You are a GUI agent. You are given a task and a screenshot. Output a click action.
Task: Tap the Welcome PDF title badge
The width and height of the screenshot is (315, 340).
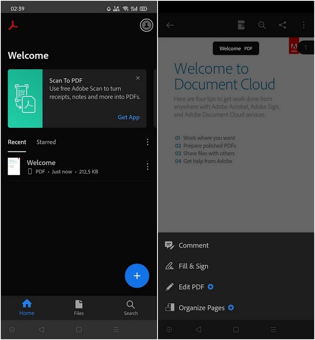coord(236,49)
